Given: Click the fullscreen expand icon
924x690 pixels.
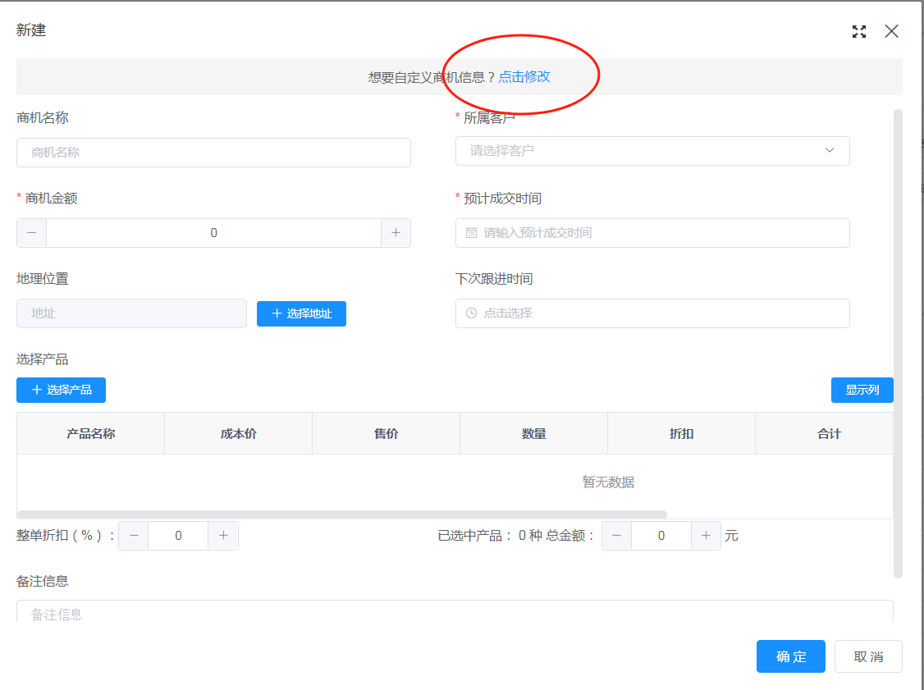Looking at the screenshot, I should [859, 32].
